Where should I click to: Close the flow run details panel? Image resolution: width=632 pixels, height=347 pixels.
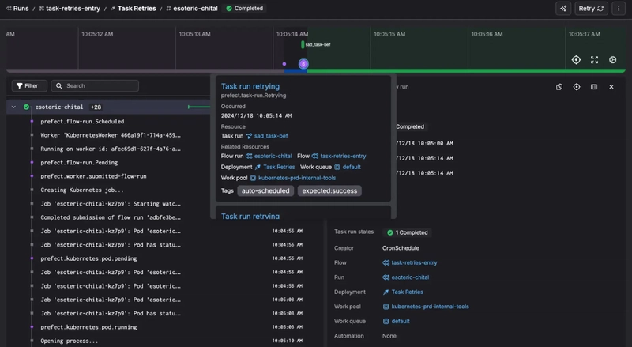[611, 87]
